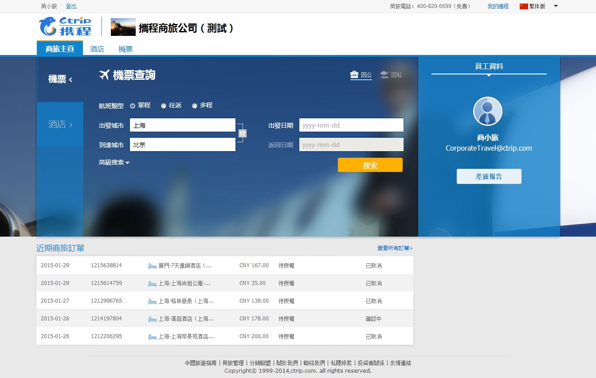Select the 因私 beach umbrella icon
This screenshot has height=378, width=596.
(x=384, y=75)
